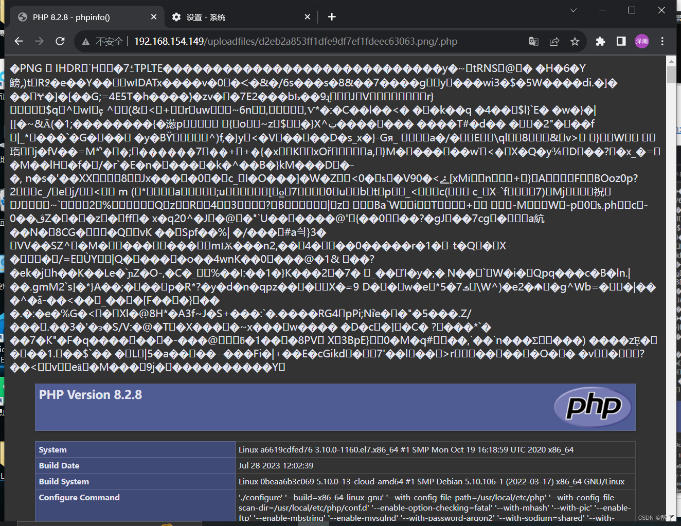Reload the current page

(60, 41)
